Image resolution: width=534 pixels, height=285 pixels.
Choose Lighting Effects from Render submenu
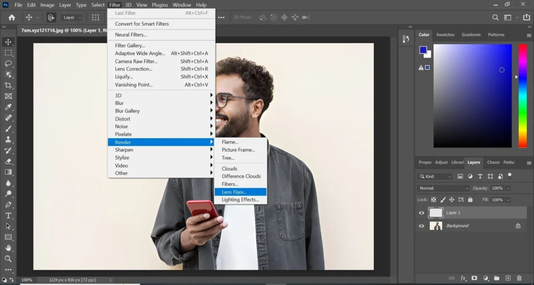[240, 200]
